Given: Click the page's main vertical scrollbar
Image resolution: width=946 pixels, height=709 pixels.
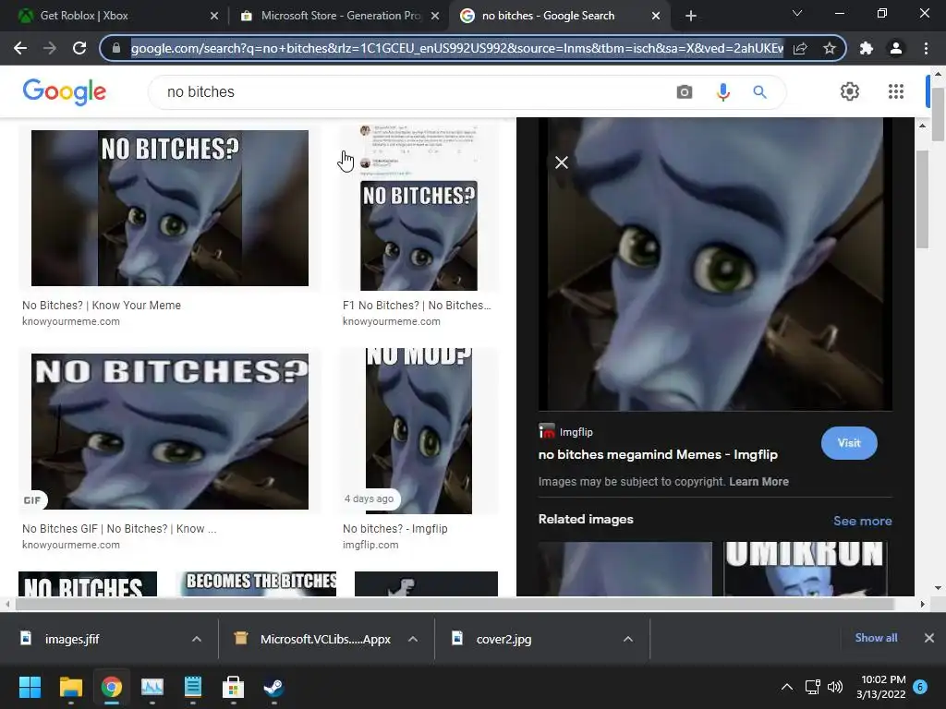Looking at the screenshot, I should 938,114.
